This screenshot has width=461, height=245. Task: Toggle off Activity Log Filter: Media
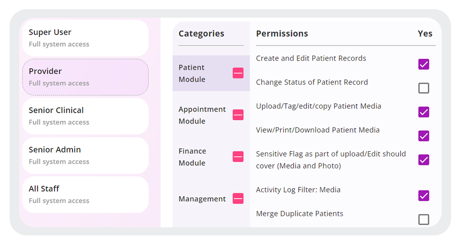(x=424, y=195)
